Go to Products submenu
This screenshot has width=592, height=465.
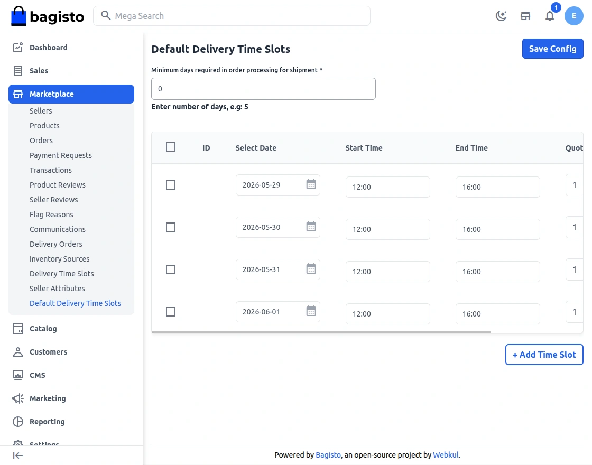click(x=44, y=125)
